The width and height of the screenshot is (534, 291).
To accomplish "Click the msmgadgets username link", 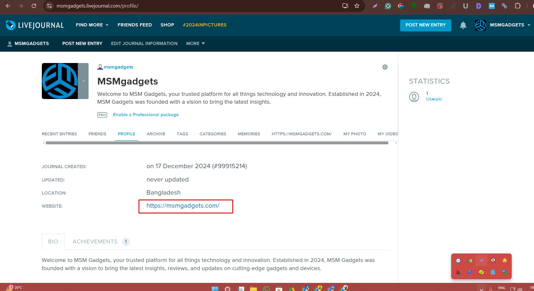I will tap(118, 67).
